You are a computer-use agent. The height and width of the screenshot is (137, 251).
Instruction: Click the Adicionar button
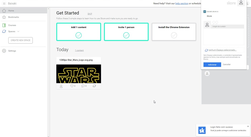212,65
